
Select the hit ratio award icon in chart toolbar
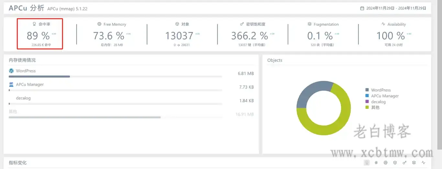coord(367,163)
